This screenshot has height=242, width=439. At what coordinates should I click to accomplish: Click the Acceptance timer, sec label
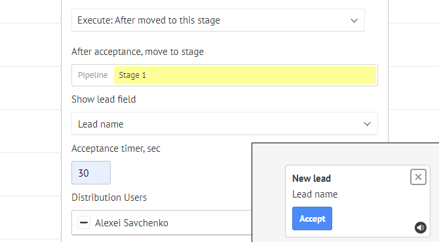point(115,148)
